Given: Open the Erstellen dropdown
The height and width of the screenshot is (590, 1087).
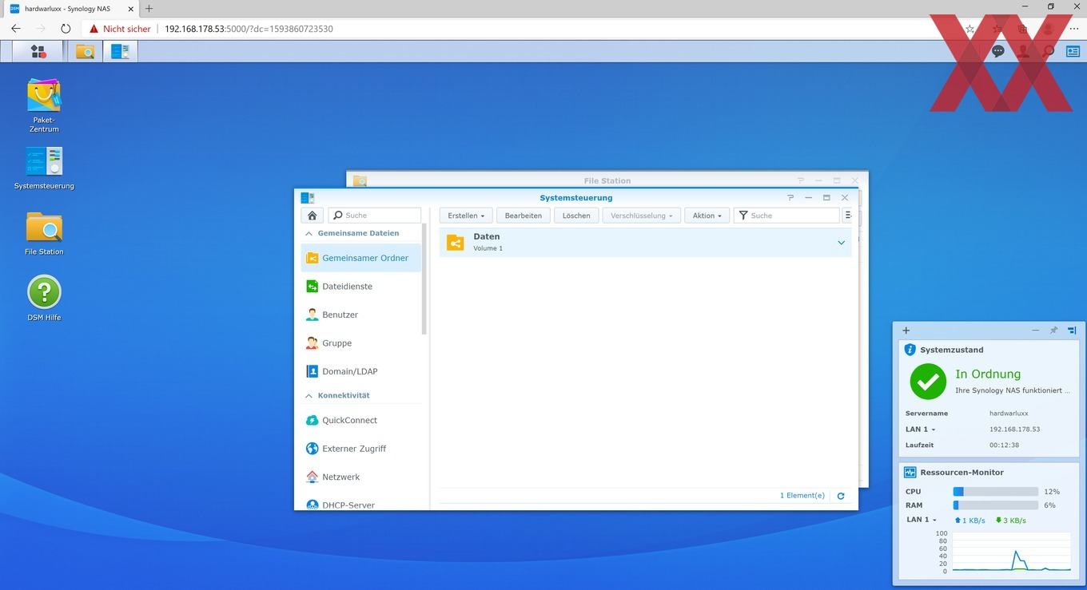Looking at the screenshot, I should pyautogui.click(x=466, y=216).
